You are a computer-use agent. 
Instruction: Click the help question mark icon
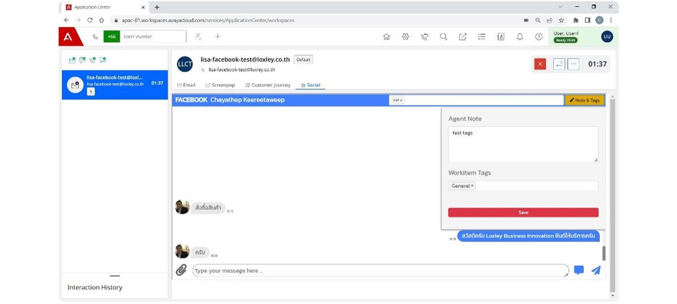(x=539, y=37)
